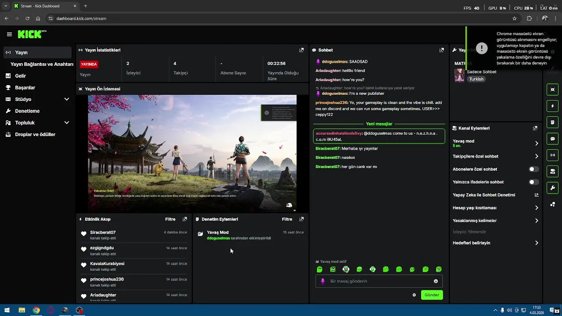Click the broadcast signal widget icon in right rail
Screen dimensions: 562x316
(552, 155)
